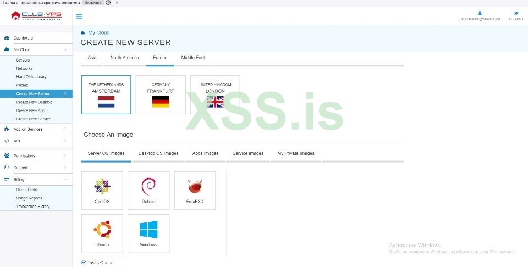Collapse the Billing sidebar section

point(65,180)
